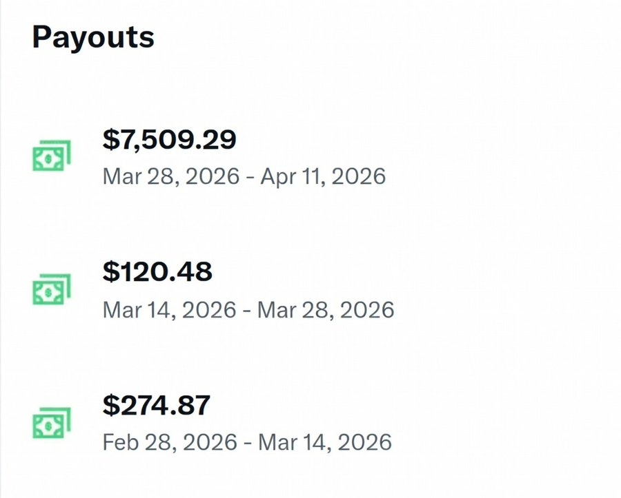Viewport: 621px width, 498px height.
Task: Click the year 2026 after Apr 11
Action: pyautogui.click(x=358, y=176)
